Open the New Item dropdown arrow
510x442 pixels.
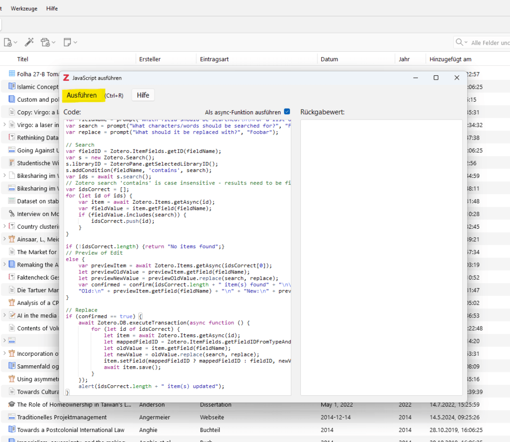[15, 42]
